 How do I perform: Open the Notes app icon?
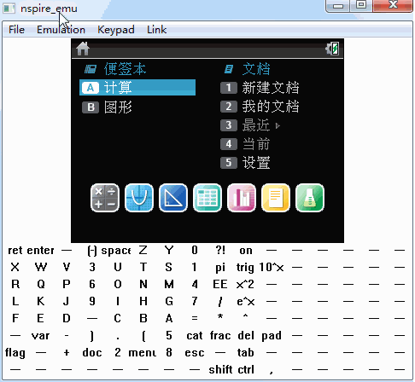tap(276, 198)
